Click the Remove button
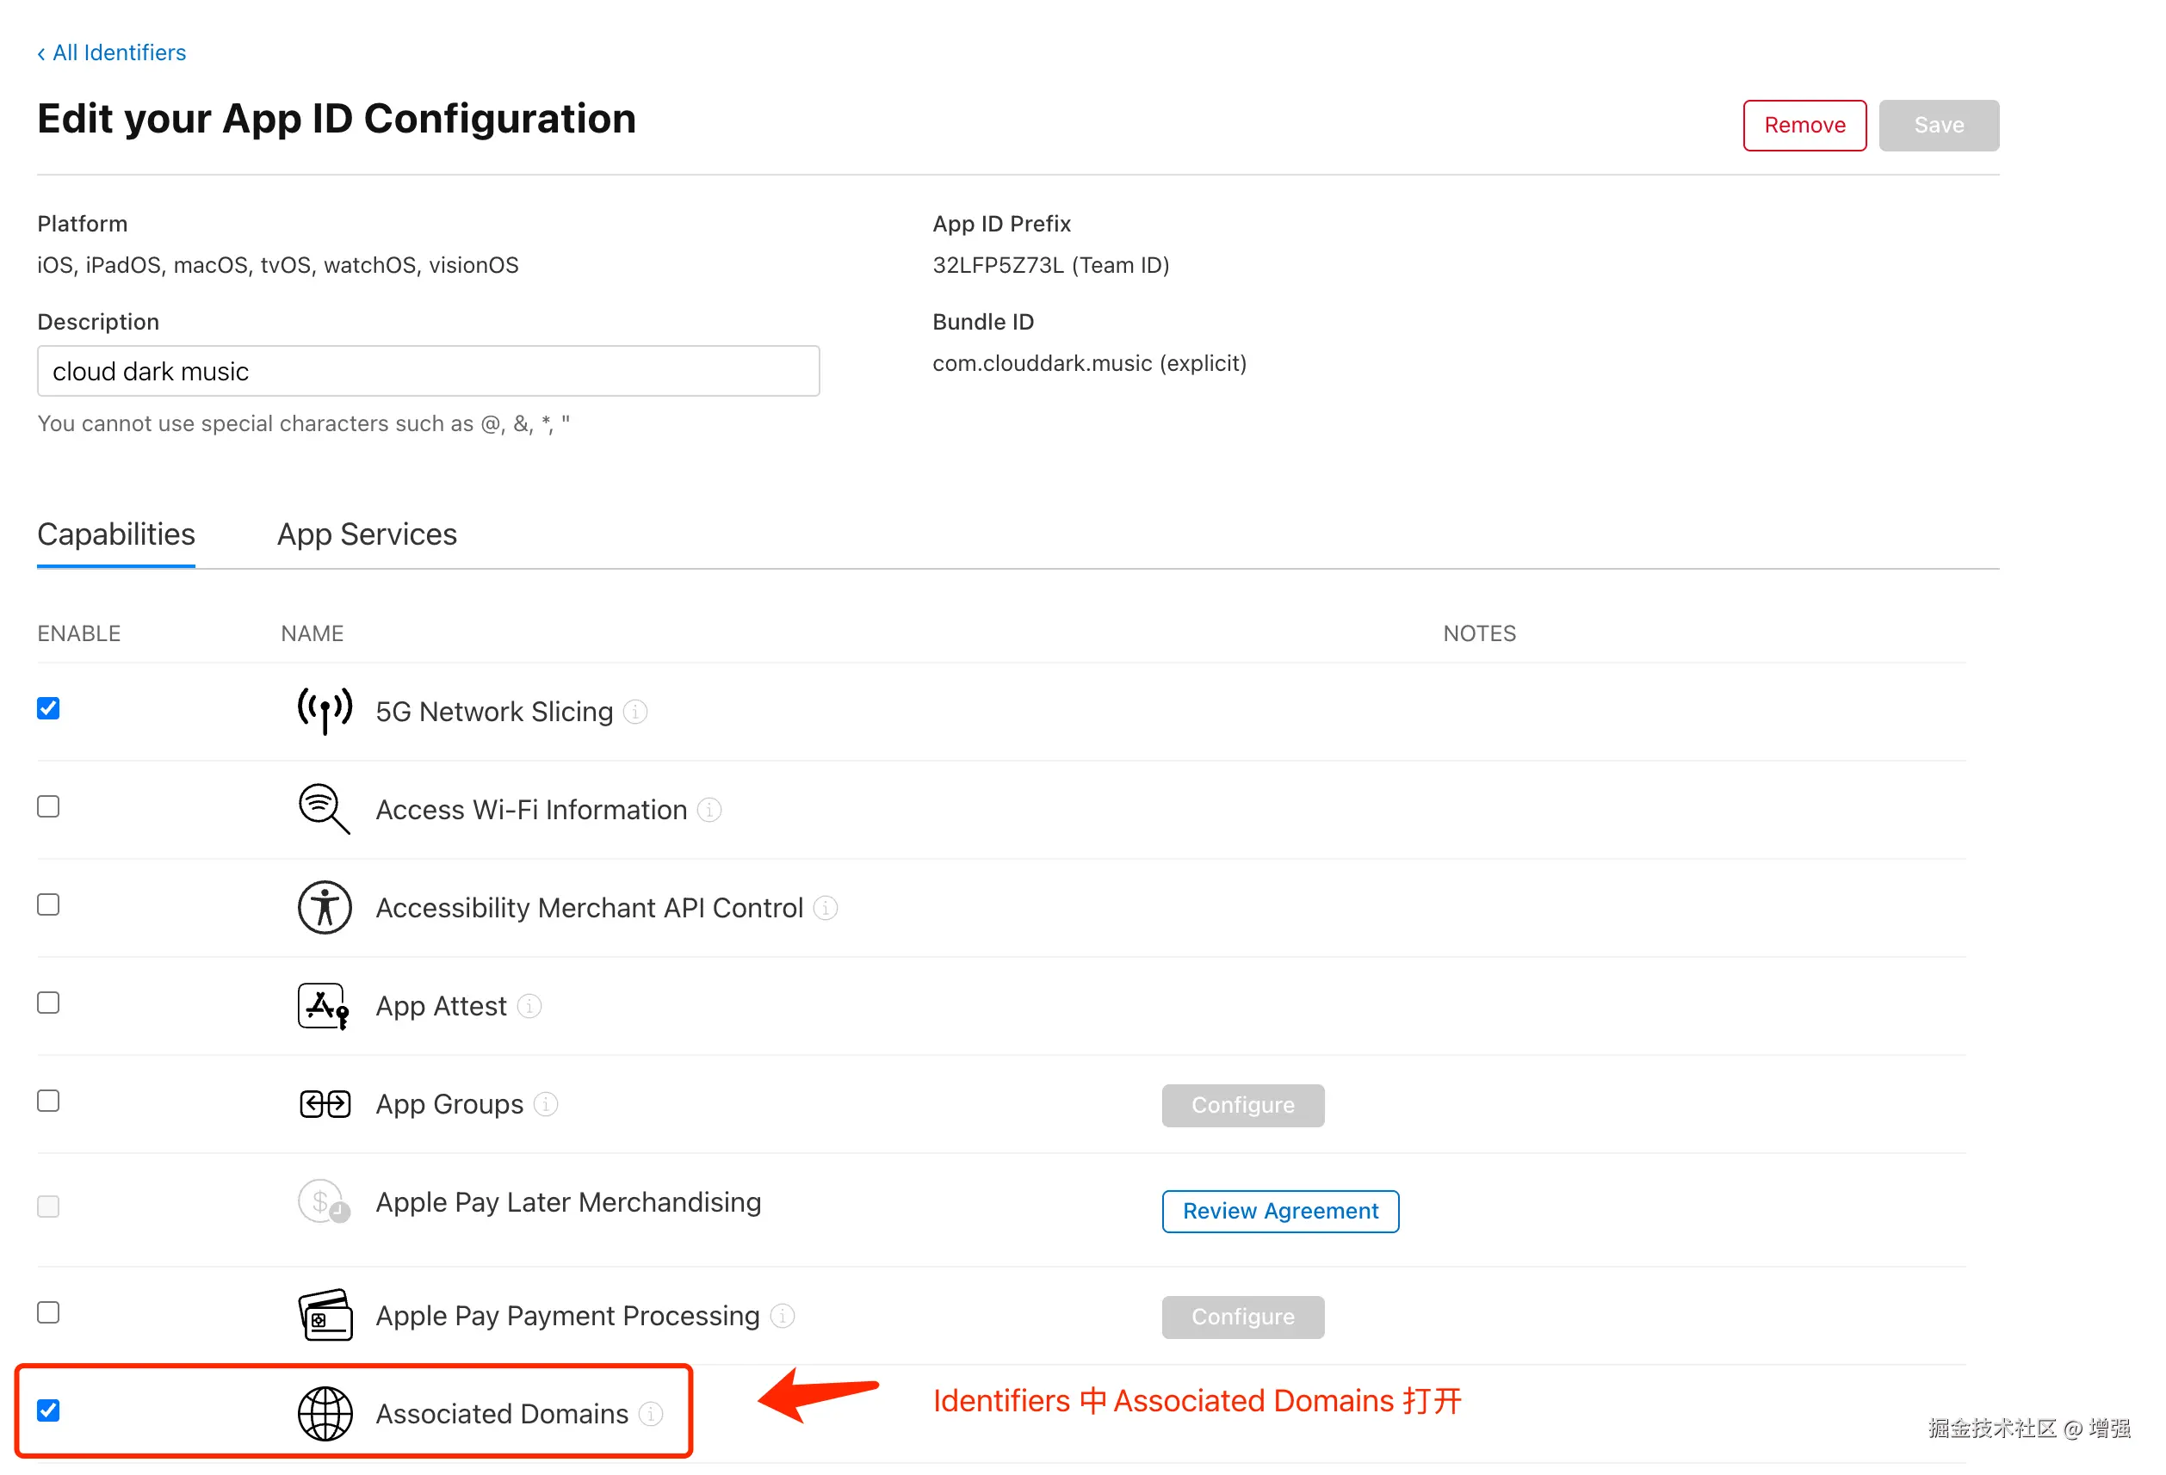This screenshot has width=2166, height=1475. [x=1804, y=126]
